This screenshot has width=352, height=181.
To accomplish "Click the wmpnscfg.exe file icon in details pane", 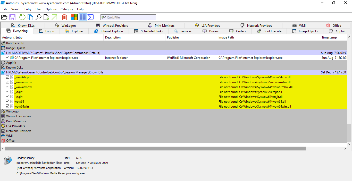I will pyautogui.click(x=8, y=161).
